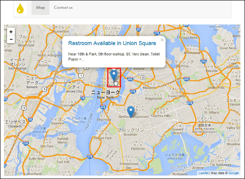Zoom in with the plus button
Viewport: 245px width, 179px height.
(11, 32)
